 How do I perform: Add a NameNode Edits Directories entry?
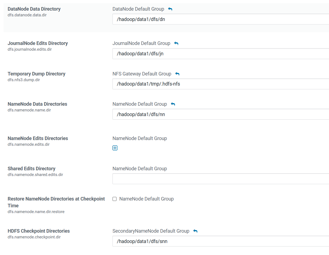[x=115, y=148]
